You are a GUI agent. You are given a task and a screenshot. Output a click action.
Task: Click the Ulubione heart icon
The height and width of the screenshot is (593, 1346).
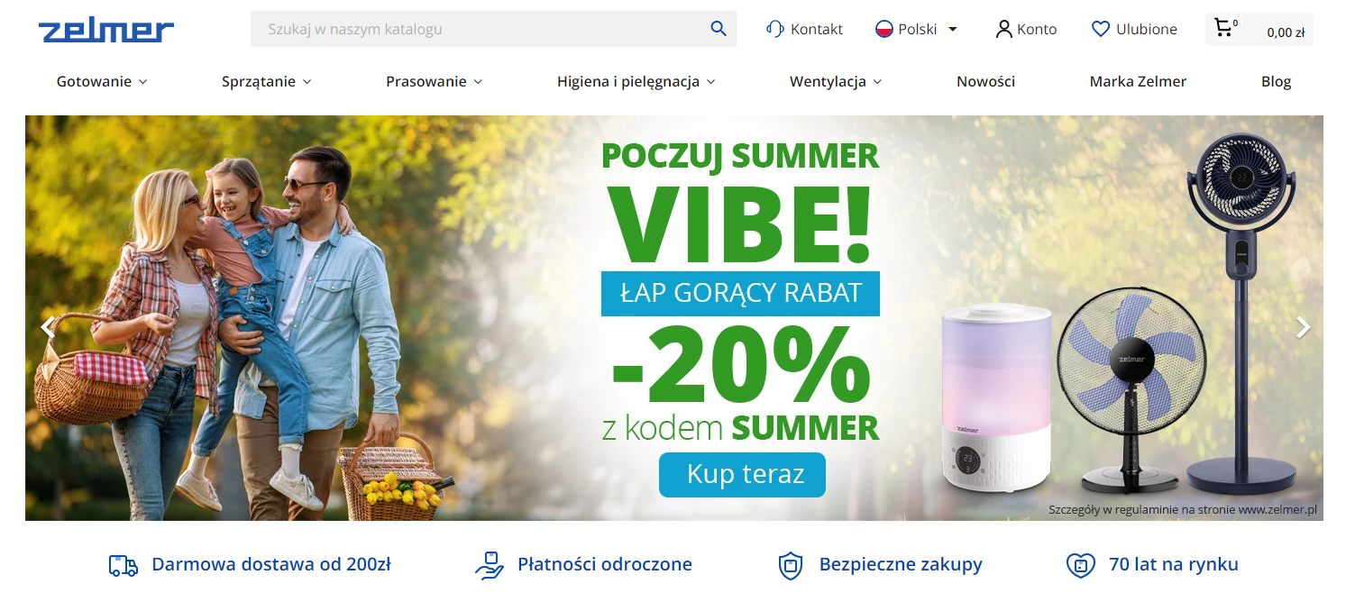tap(1100, 29)
